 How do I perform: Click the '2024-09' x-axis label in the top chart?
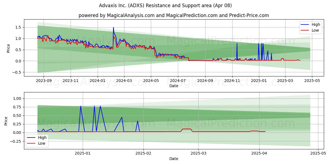(x=205, y=81)
